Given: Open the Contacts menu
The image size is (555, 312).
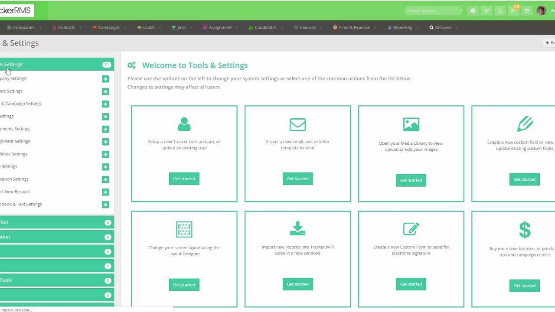Looking at the screenshot, I should point(66,27).
